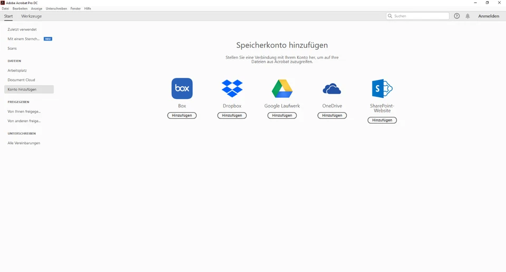Open the Datei menu
This screenshot has width=506, height=272.
click(5, 9)
